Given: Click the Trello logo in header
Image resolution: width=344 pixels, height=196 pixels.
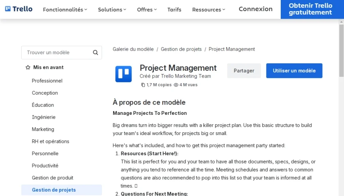Looking at the screenshot, I should (x=19, y=9).
